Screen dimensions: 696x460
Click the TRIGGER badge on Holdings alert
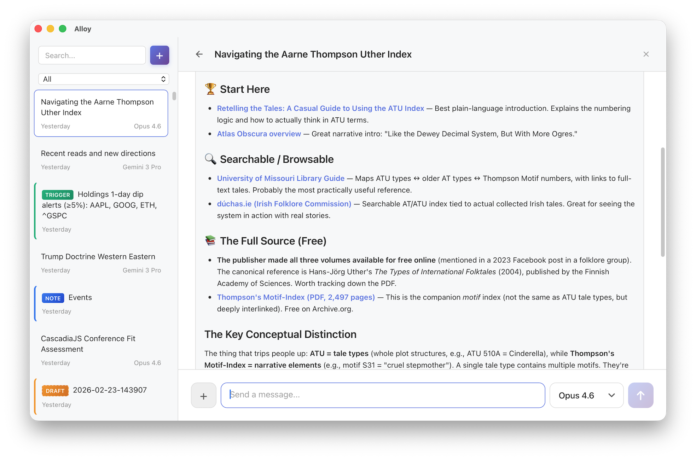58,194
